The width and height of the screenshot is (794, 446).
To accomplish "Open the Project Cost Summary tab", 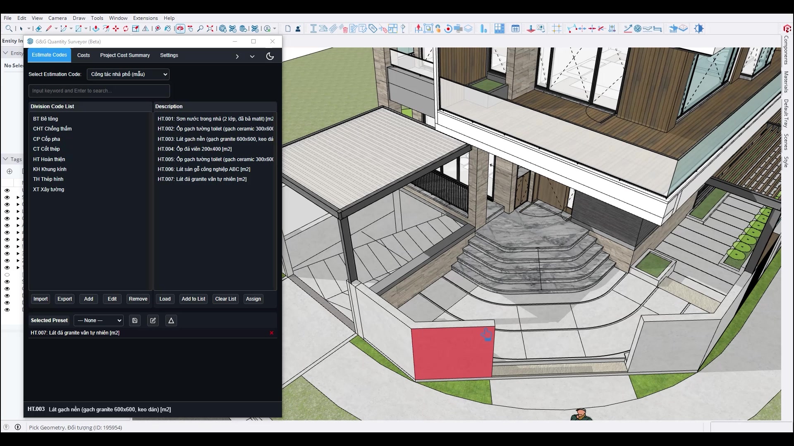I will coord(125,55).
